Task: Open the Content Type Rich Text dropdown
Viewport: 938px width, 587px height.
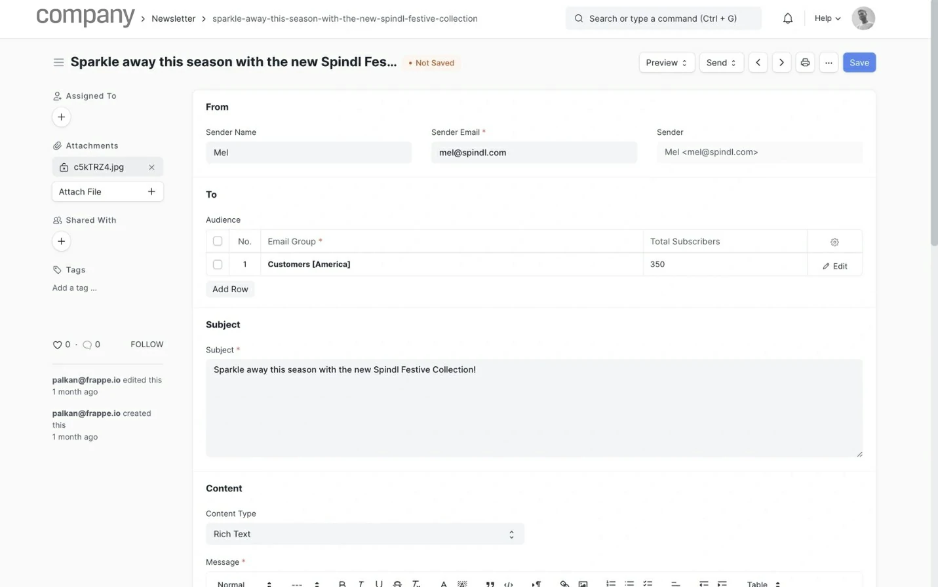Action: pos(364,534)
